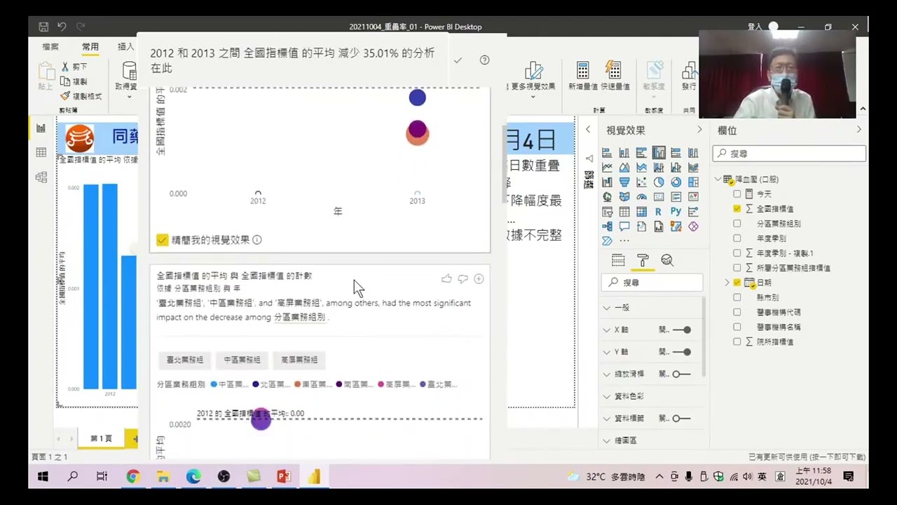Add insight visual to report with plus
The width and height of the screenshot is (897, 505).
point(479,279)
